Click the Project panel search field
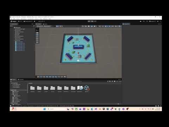Viewport: 169px width, 127px height. 94,81
